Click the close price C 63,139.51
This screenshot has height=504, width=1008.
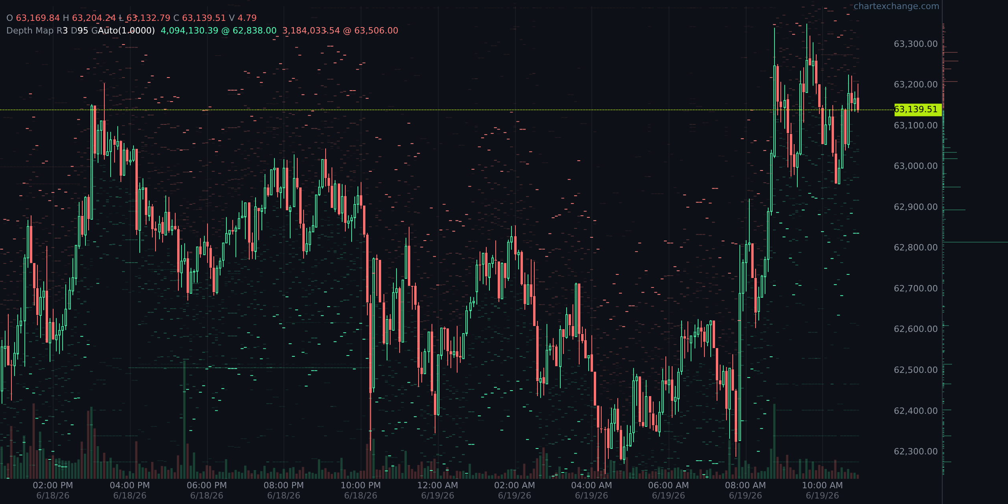(200, 18)
